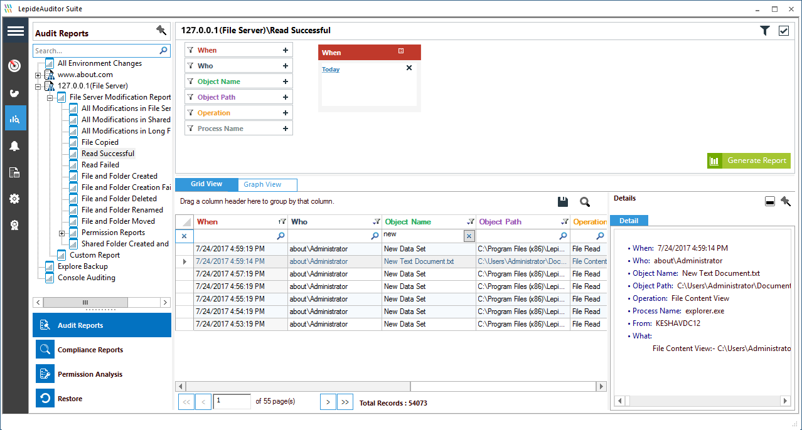Pin the Audit Reports panel

pos(161,30)
